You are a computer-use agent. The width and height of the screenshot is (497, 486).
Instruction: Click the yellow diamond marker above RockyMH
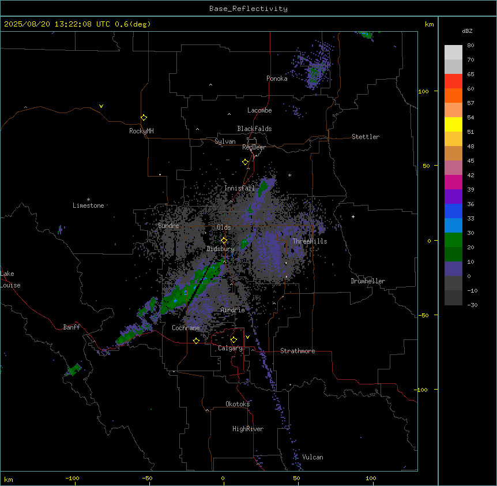tap(144, 117)
